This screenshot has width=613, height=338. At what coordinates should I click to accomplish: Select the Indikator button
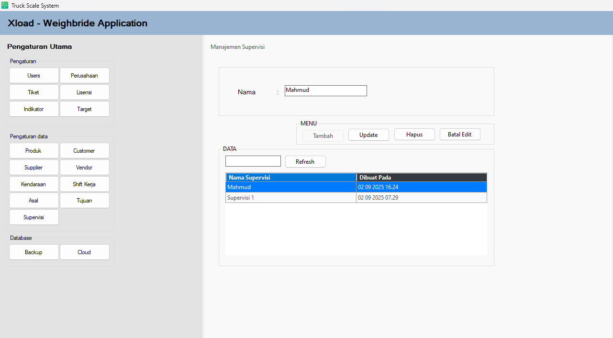tap(34, 109)
